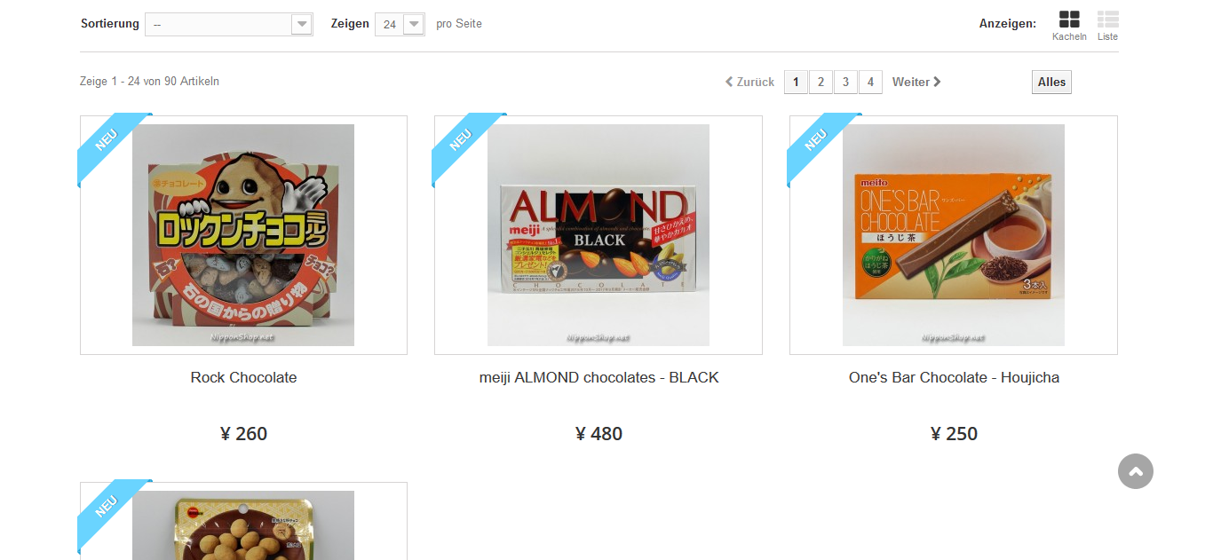Image resolution: width=1213 pixels, height=560 pixels.
Task: Click the One's Bar Chocolate product image
Action: point(954,235)
